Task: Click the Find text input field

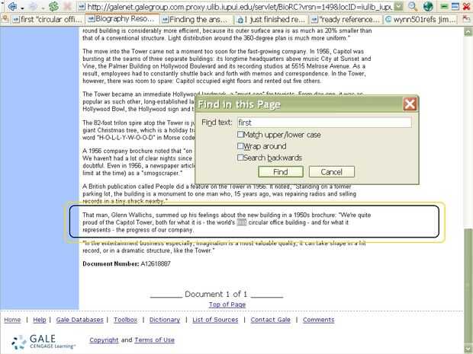Action: click(x=324, y=123)
